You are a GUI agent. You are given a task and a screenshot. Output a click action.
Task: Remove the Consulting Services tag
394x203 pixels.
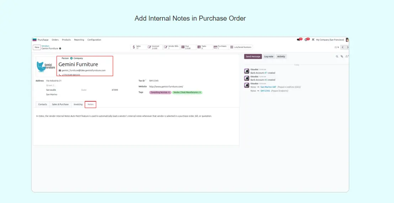point(169,92)
